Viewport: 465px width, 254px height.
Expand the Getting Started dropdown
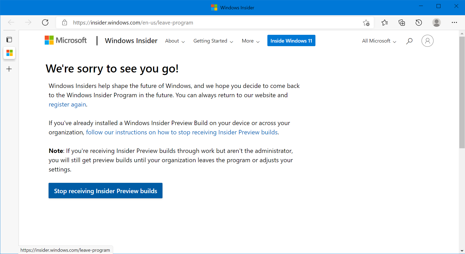tap(213, 41)
